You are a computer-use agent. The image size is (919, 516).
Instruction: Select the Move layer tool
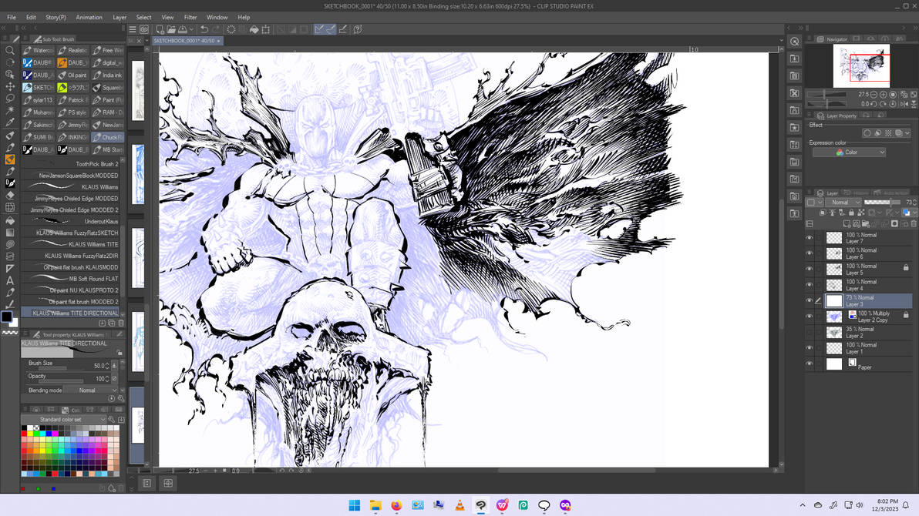click(10, 87)
